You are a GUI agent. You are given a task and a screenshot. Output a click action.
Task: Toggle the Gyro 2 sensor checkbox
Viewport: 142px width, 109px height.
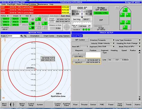tap(11, 19)
